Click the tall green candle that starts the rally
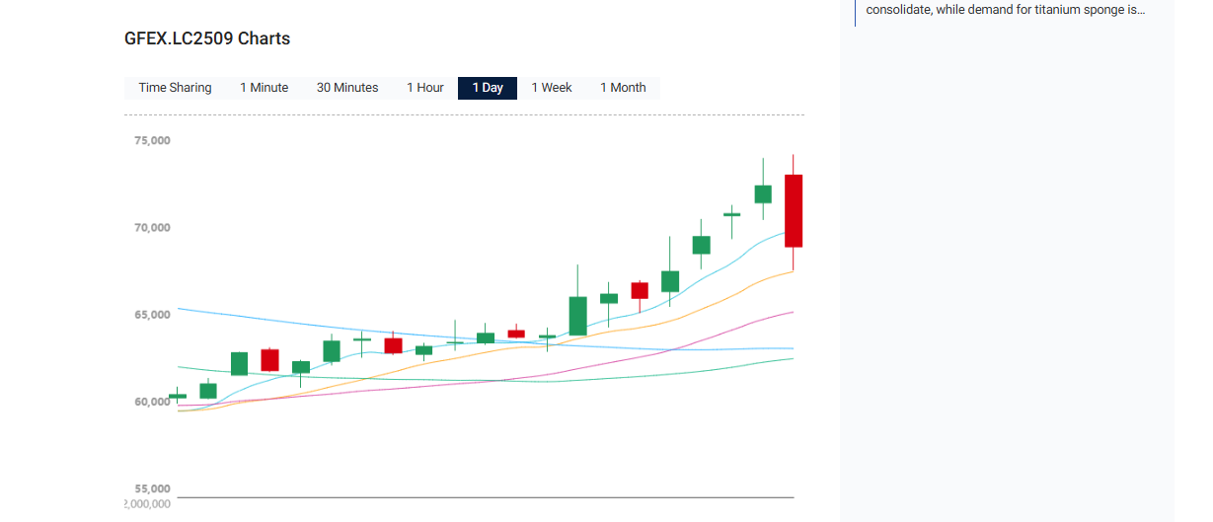The height and width of the screenshot is (522, 1213). 577,316
